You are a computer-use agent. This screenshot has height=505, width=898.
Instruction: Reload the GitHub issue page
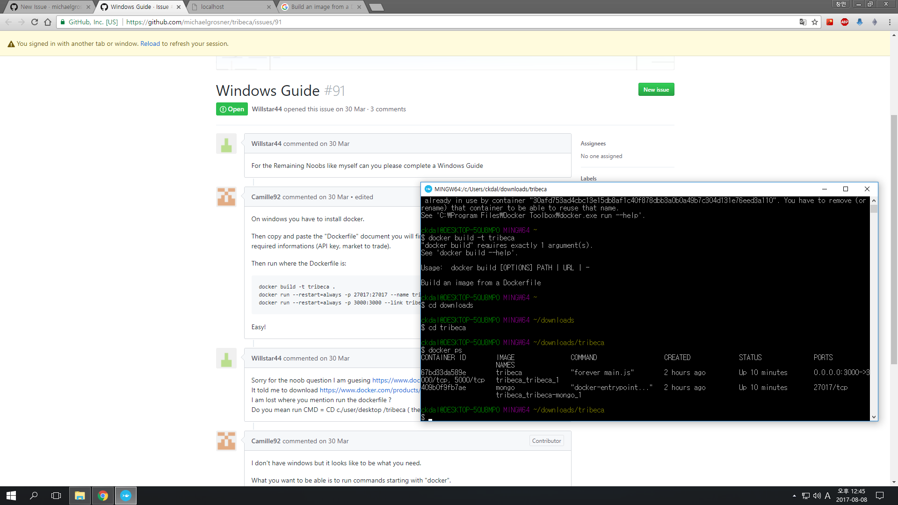click(x=34, y=22)
